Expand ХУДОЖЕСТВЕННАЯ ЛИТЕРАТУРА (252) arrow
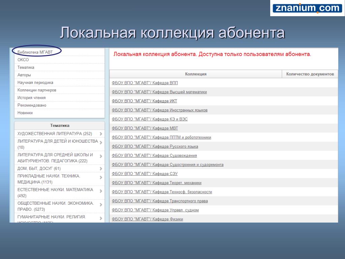Screen dimensions: 345x259 tap(101, 134)
